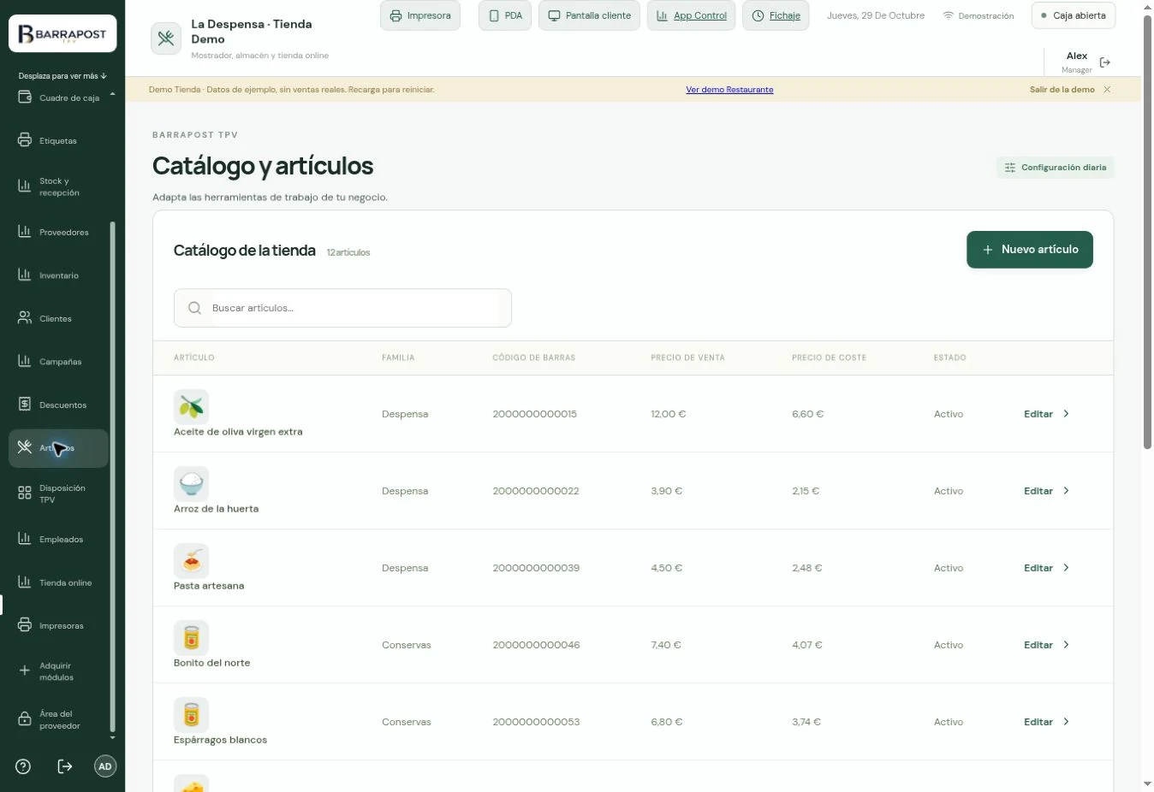Open Inventario section

pyautogui.click(x=58, y=275)
